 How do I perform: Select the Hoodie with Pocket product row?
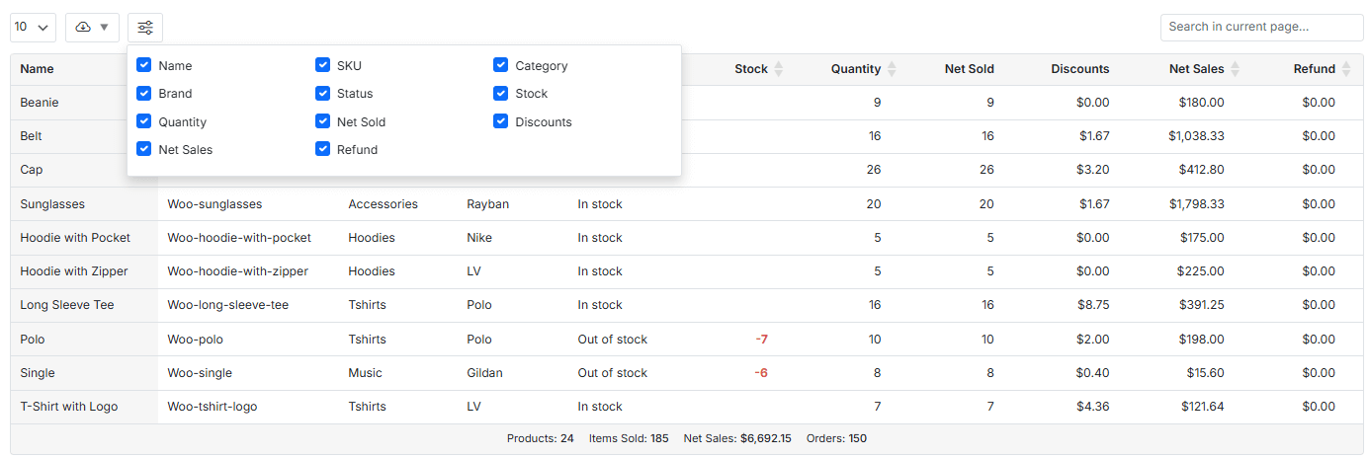point(75,238)
